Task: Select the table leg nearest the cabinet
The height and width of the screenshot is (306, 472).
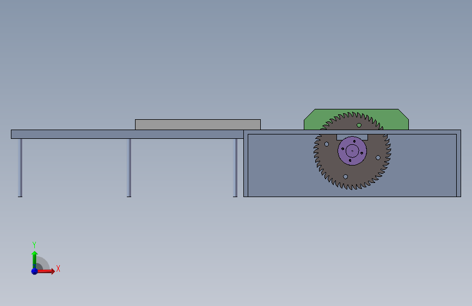Action: [235, 168]
